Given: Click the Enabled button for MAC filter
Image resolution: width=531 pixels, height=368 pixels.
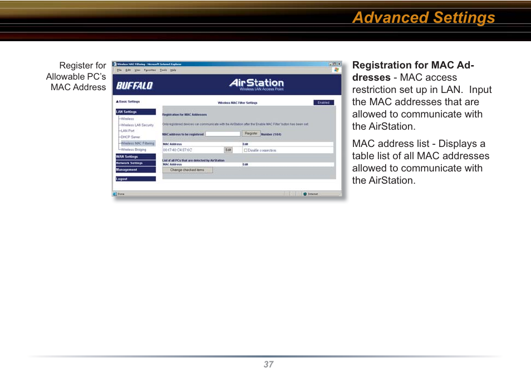Looking at the screenshot, I should (x=323, y=102).
